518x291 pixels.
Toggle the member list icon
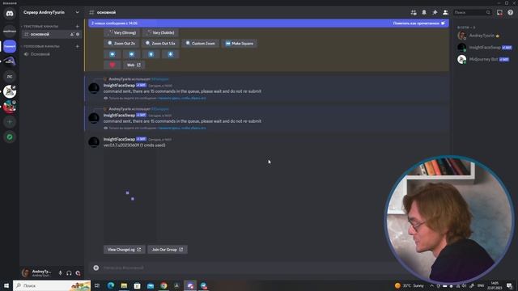[x=445, y=13]
